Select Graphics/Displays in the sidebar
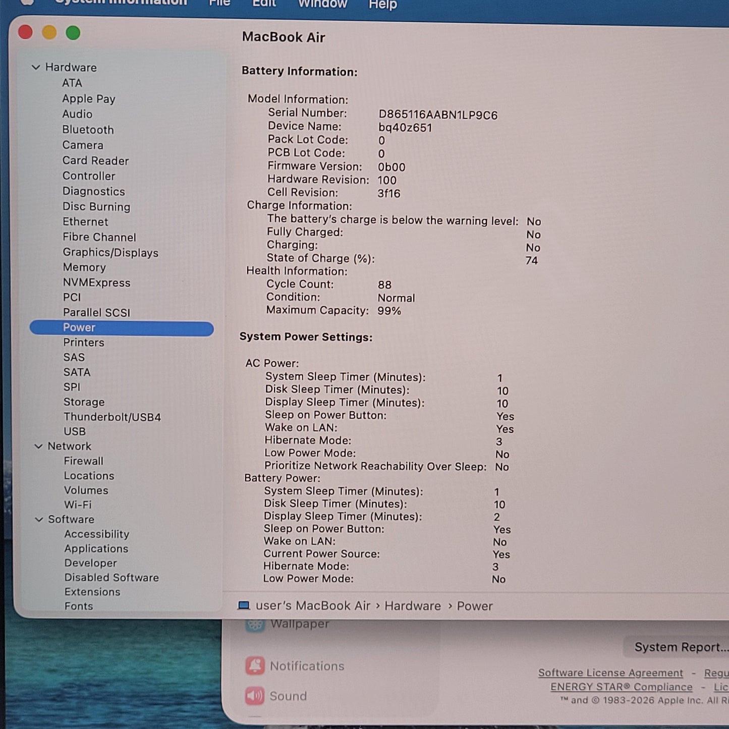 [x=110, y=253]
